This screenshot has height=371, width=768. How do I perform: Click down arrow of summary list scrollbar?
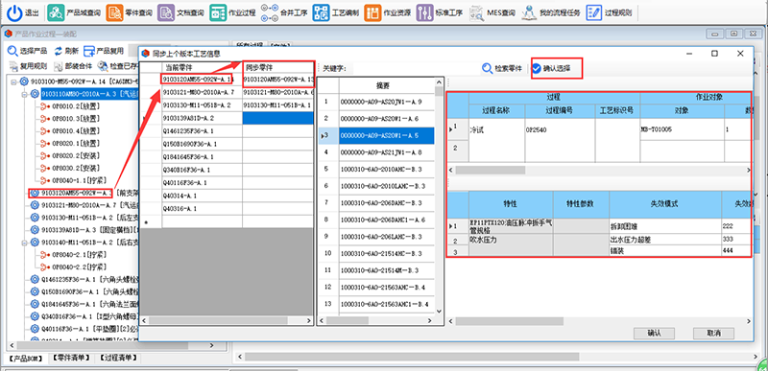[x=439, y=311]
